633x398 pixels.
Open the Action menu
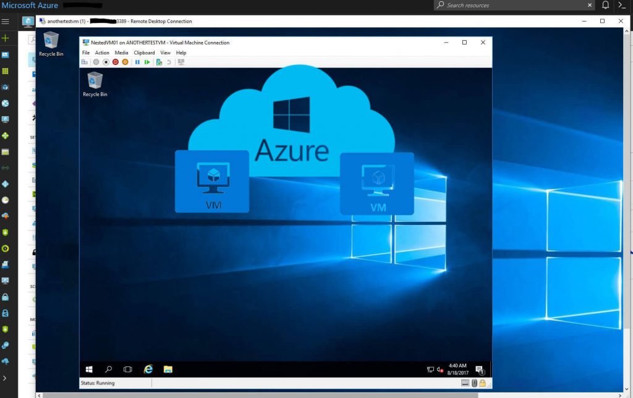pyautogui.click(x=102, y=53)
